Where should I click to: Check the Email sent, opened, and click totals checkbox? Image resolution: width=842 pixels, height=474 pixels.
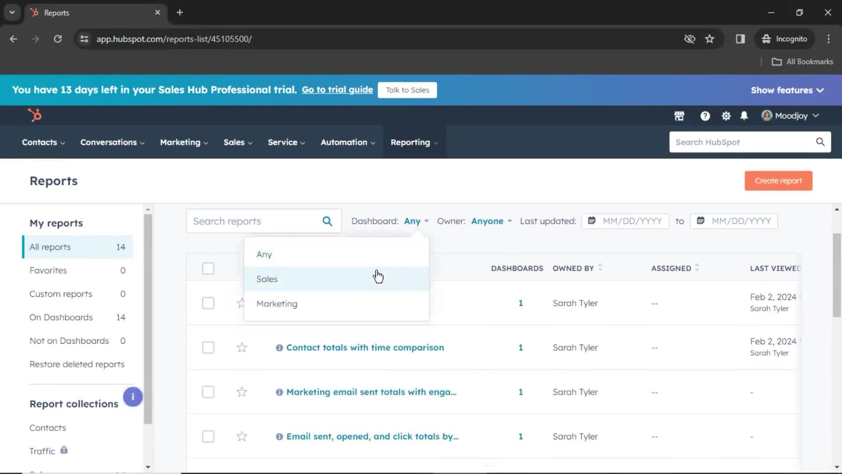pyautogui.click(x=208, y=436)
